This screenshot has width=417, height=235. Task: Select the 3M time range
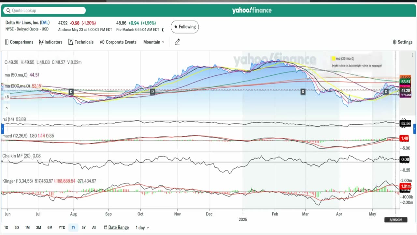coord(38,227)
